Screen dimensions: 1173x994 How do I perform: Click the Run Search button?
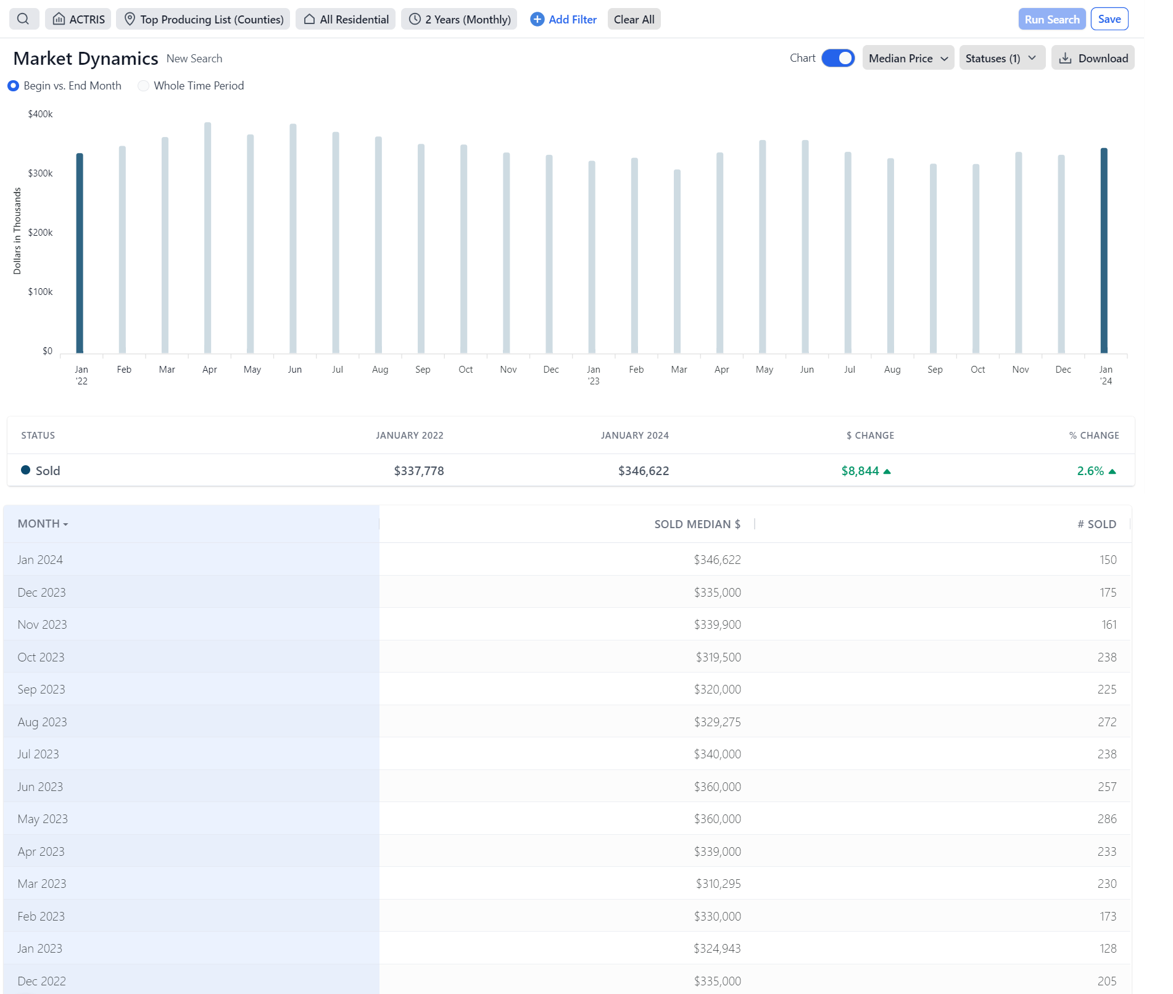coord(1051,19)
